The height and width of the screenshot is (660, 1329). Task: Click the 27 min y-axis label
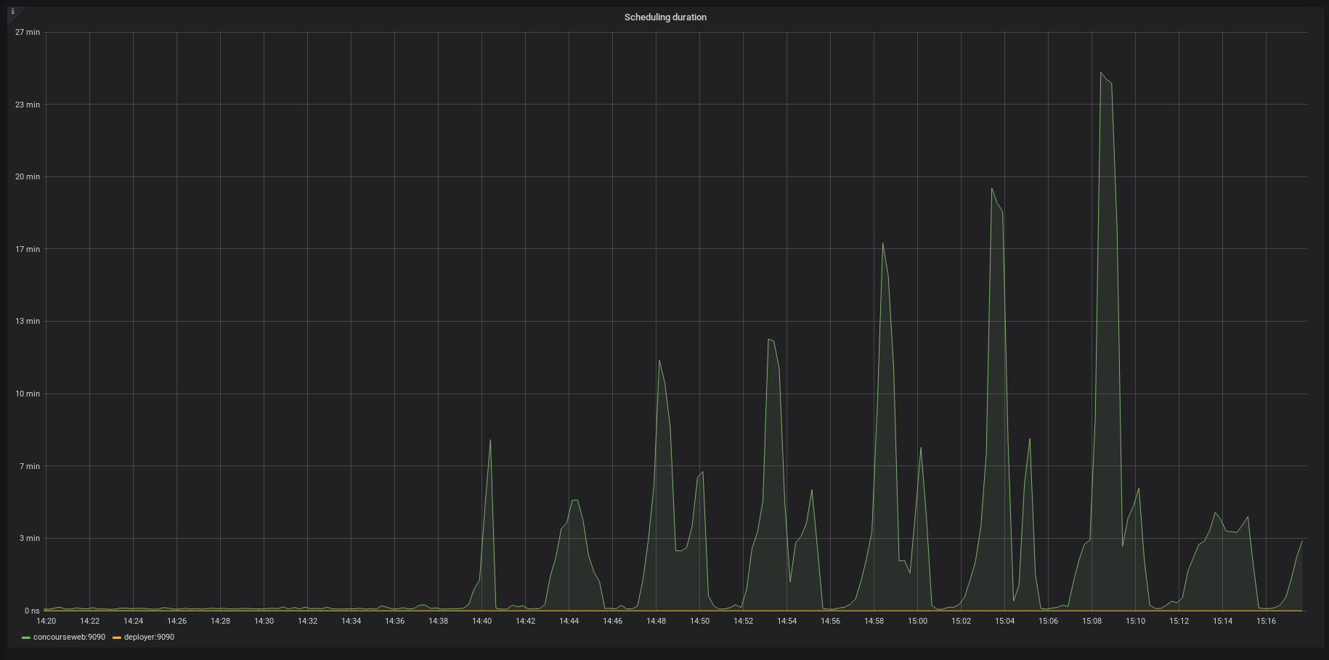click(x=28, y=32)
